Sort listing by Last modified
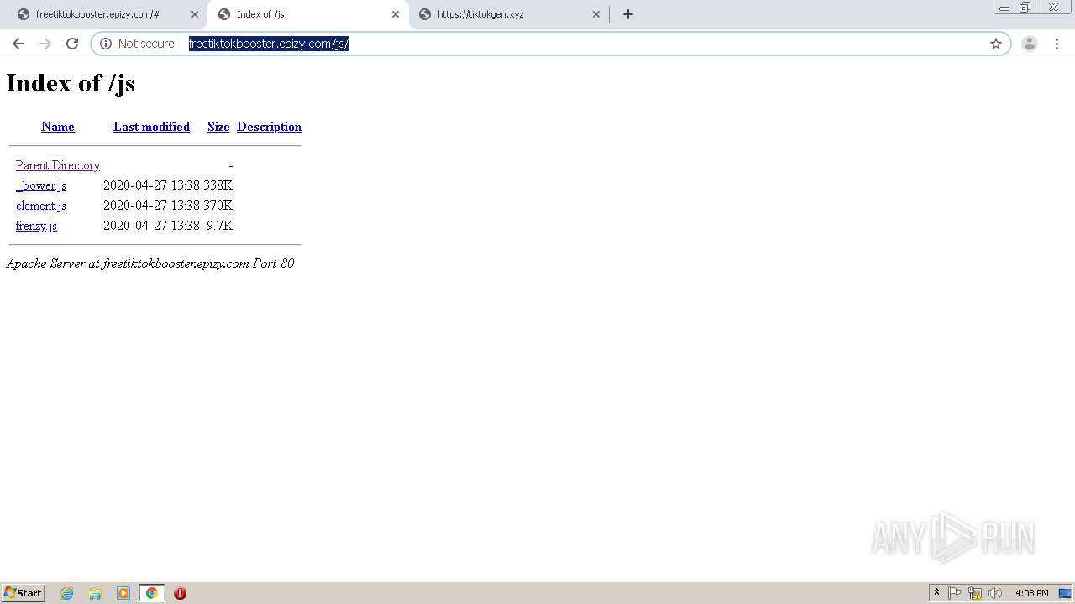1075x604 pixels. click(x=151, y=127)
